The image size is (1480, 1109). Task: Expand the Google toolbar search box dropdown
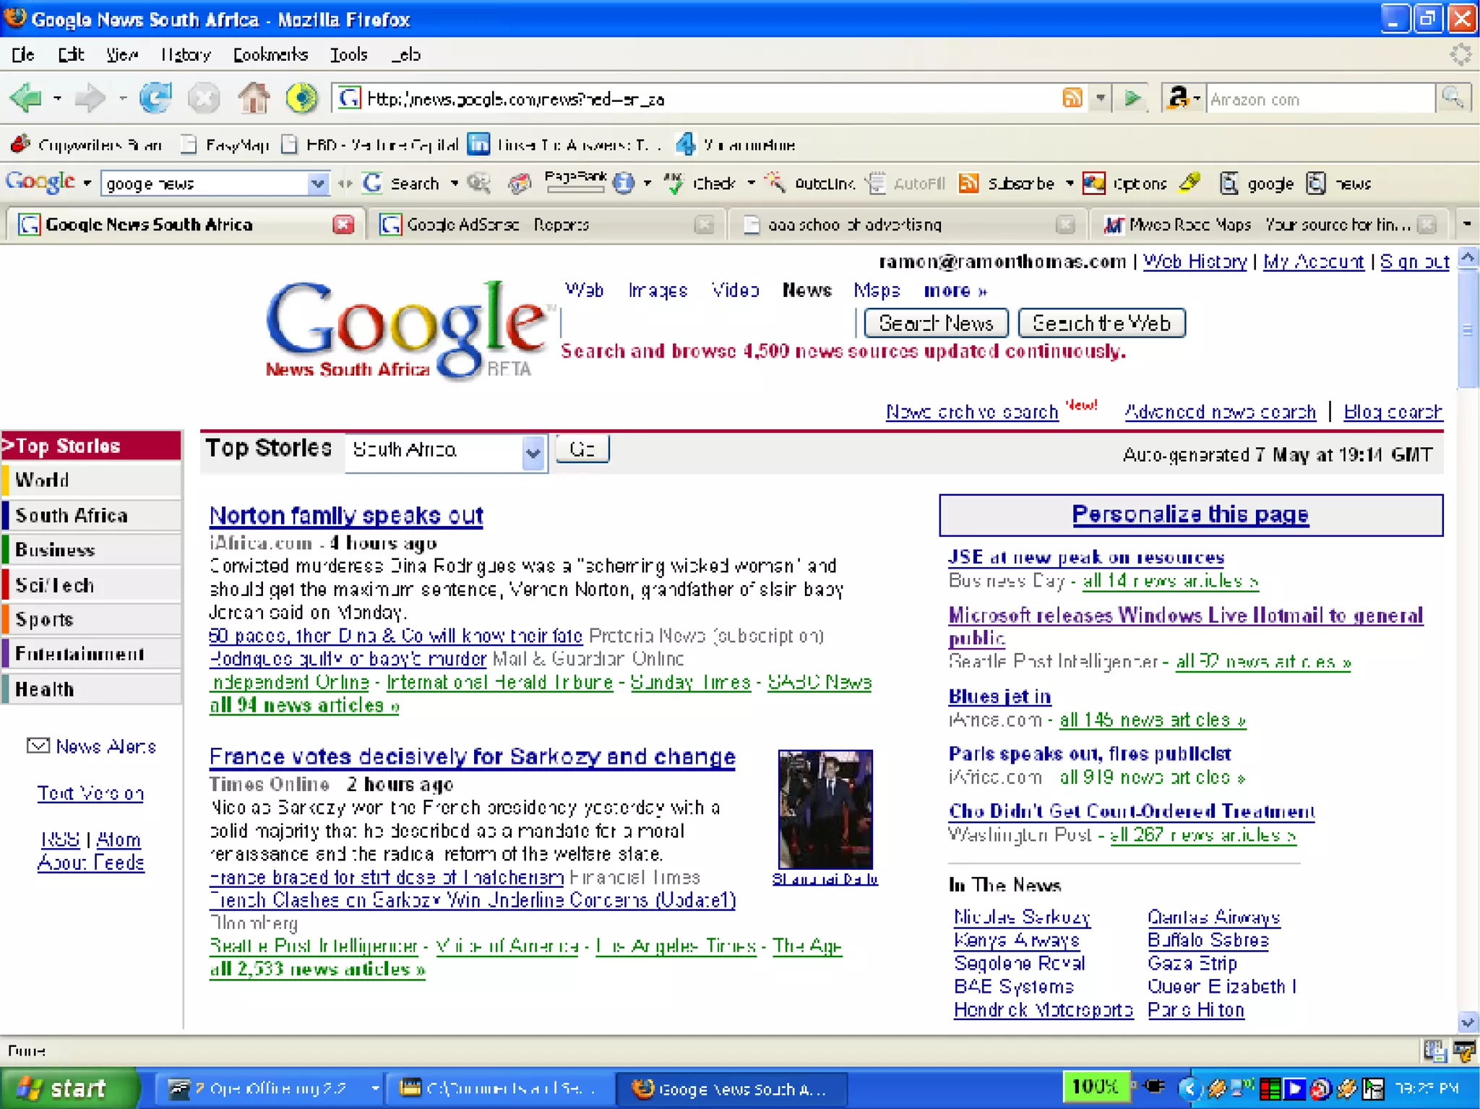tap(317, 184)
